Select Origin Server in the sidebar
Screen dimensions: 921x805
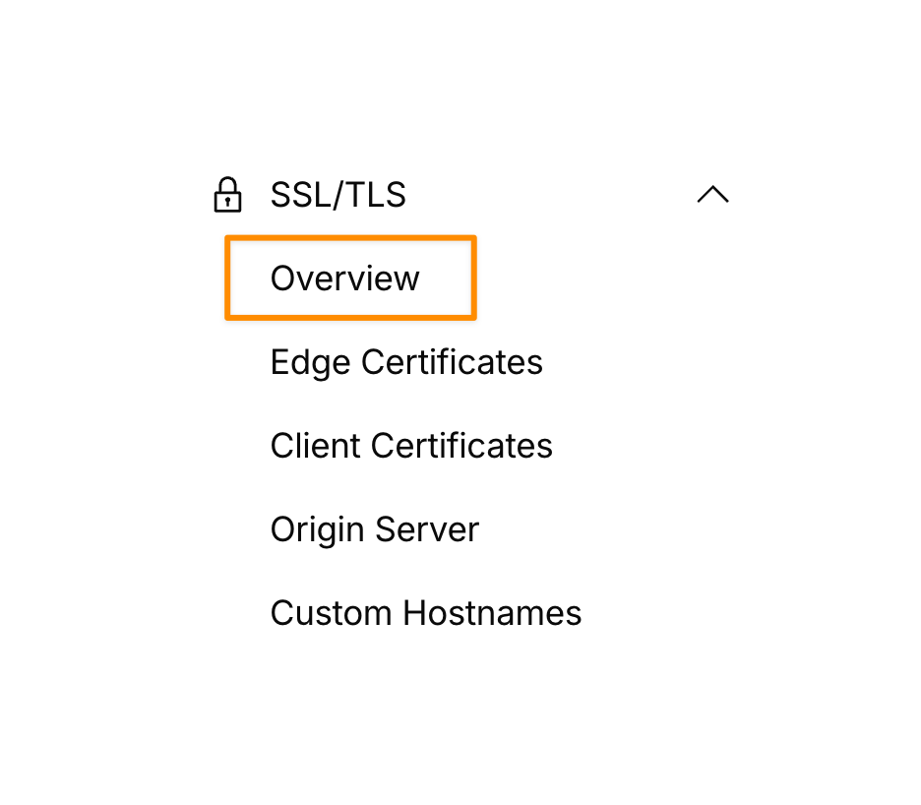(374, 529)
